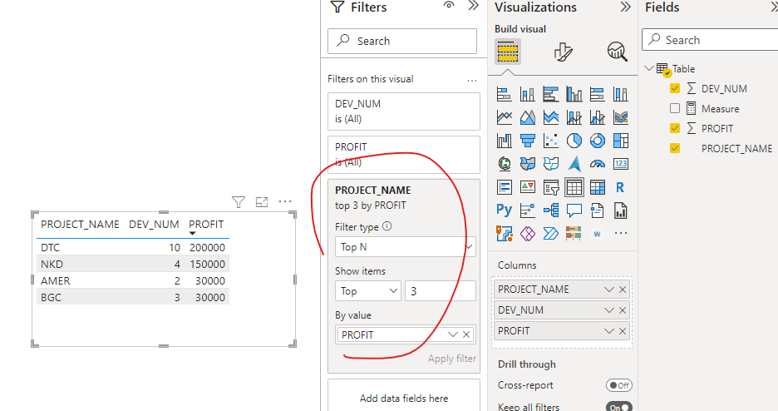
Task: Click Add data fields here drop zone
Action: pos(404,398)
